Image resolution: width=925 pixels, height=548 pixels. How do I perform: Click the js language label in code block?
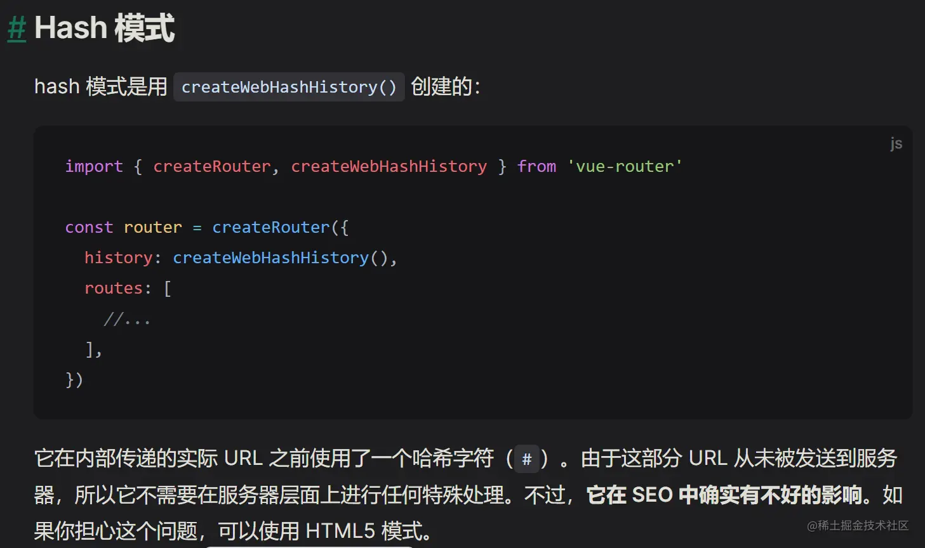(x=896, y=143)
